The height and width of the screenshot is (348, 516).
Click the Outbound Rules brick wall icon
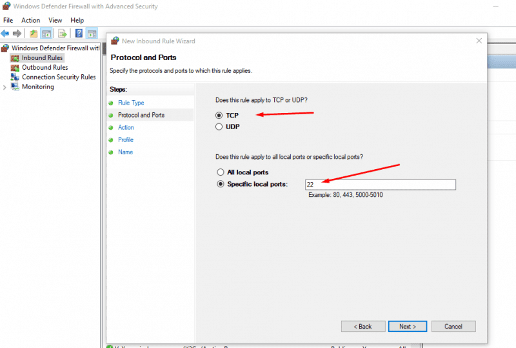tap(15, 68)
